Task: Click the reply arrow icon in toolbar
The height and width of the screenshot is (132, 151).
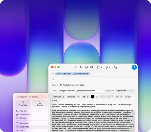Action: click(75, 67)
